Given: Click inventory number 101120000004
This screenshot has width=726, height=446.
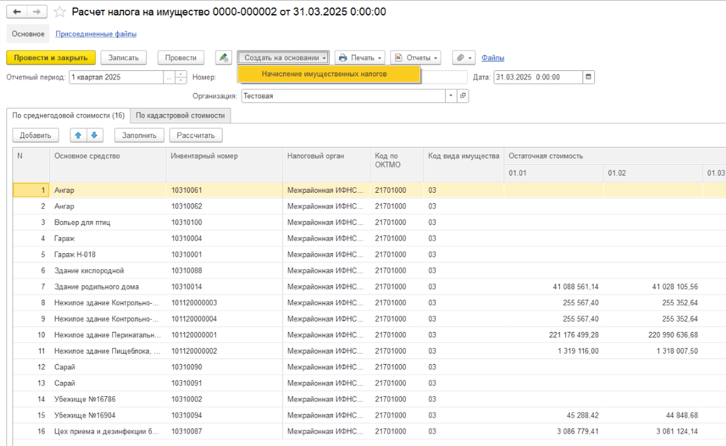Looking at the screenshot, I should pyautogui.click(x=194, y=319).
